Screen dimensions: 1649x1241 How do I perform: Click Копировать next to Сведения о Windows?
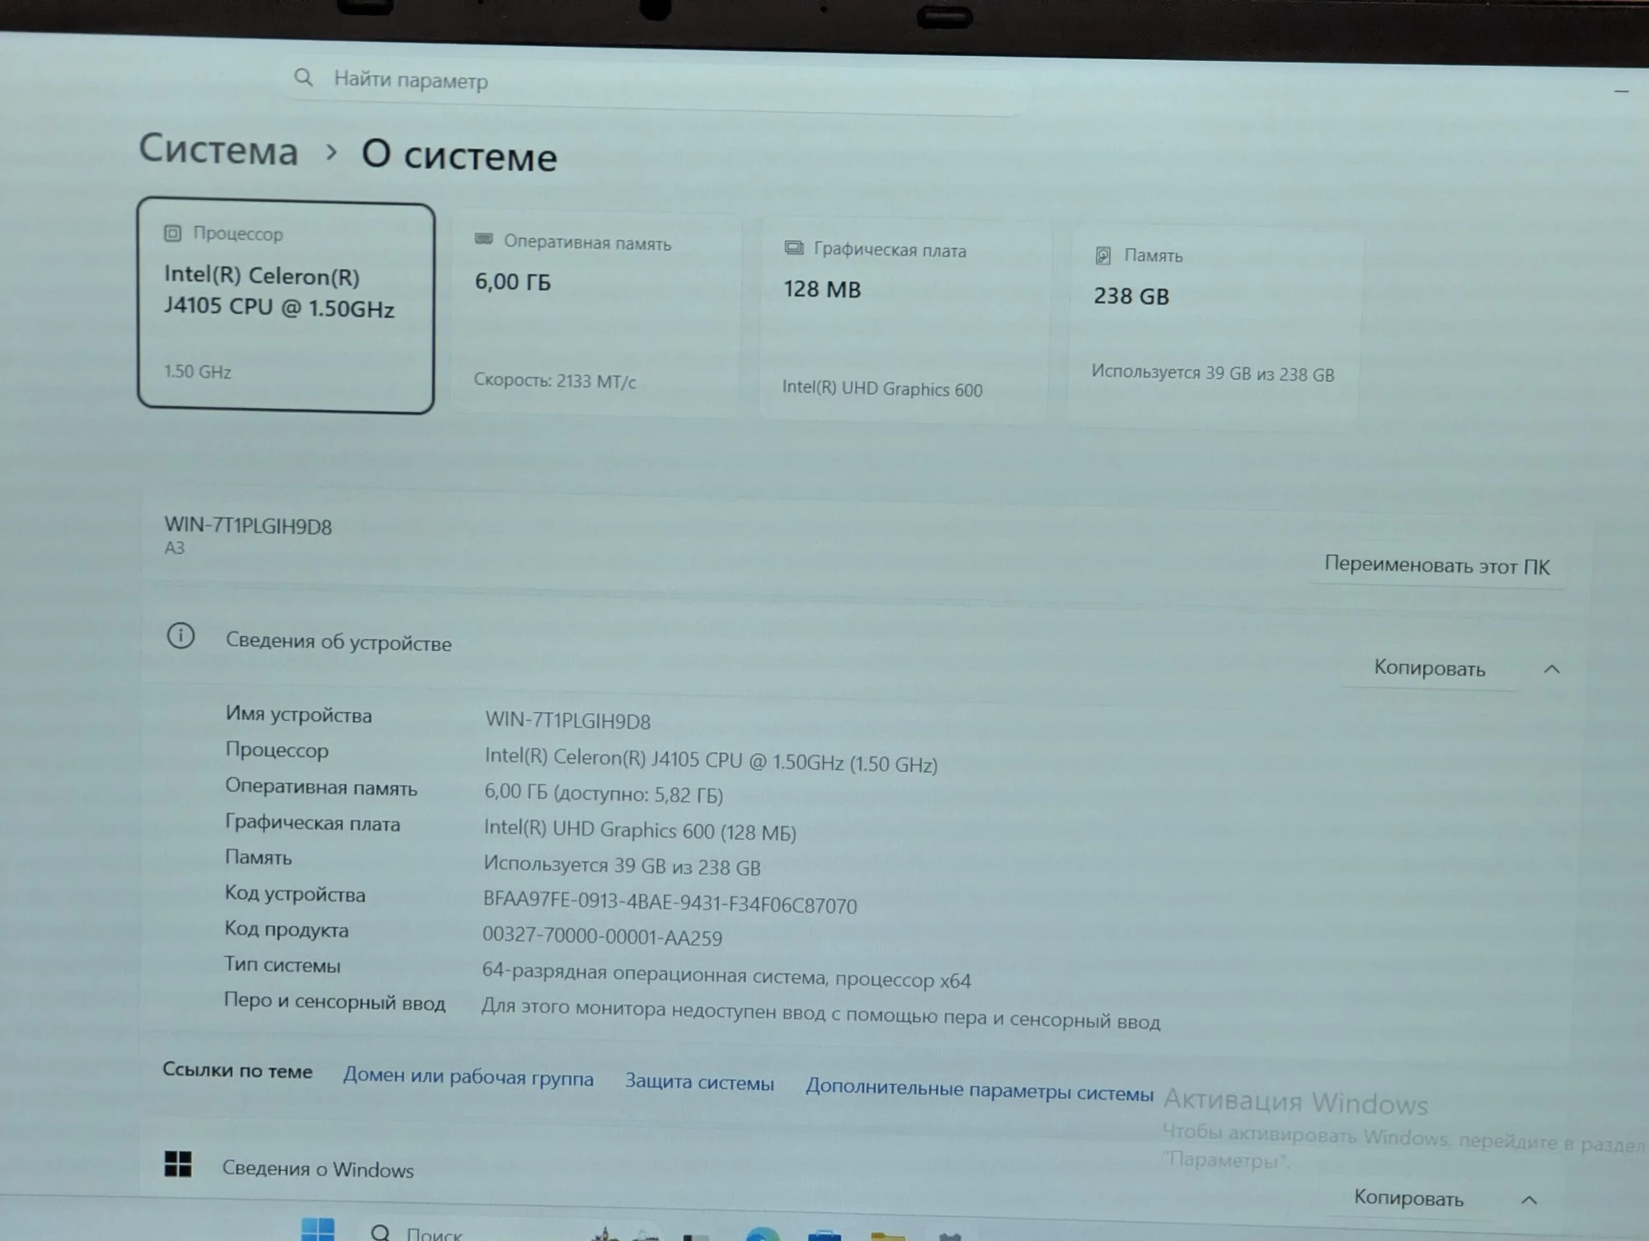[x=1408, y=1197]
